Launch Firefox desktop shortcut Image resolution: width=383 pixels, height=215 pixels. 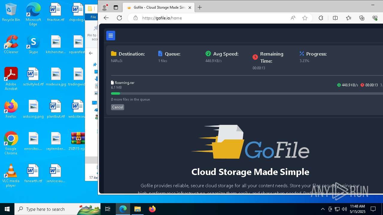pyautogui.click(x=11, y=109)
